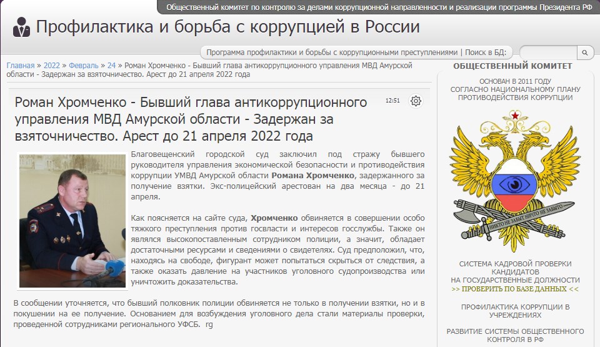Click the article photo of the police officer
Image resolution: width=600 pixels, height=347 pixels.
pos(72,221)
